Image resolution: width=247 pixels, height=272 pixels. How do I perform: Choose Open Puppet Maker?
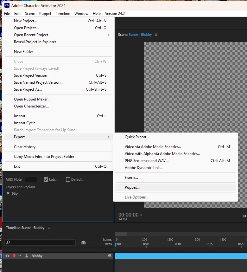coord(58,99)
